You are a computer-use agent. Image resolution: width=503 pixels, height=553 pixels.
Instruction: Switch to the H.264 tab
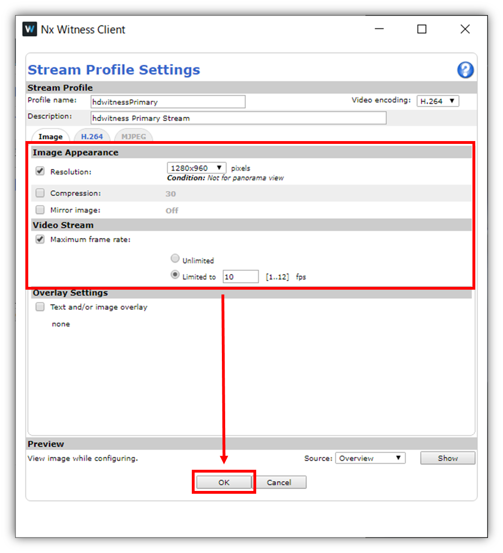click(92, 136)
